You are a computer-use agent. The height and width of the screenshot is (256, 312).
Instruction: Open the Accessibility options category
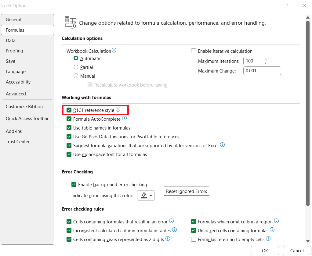(27, 82)
